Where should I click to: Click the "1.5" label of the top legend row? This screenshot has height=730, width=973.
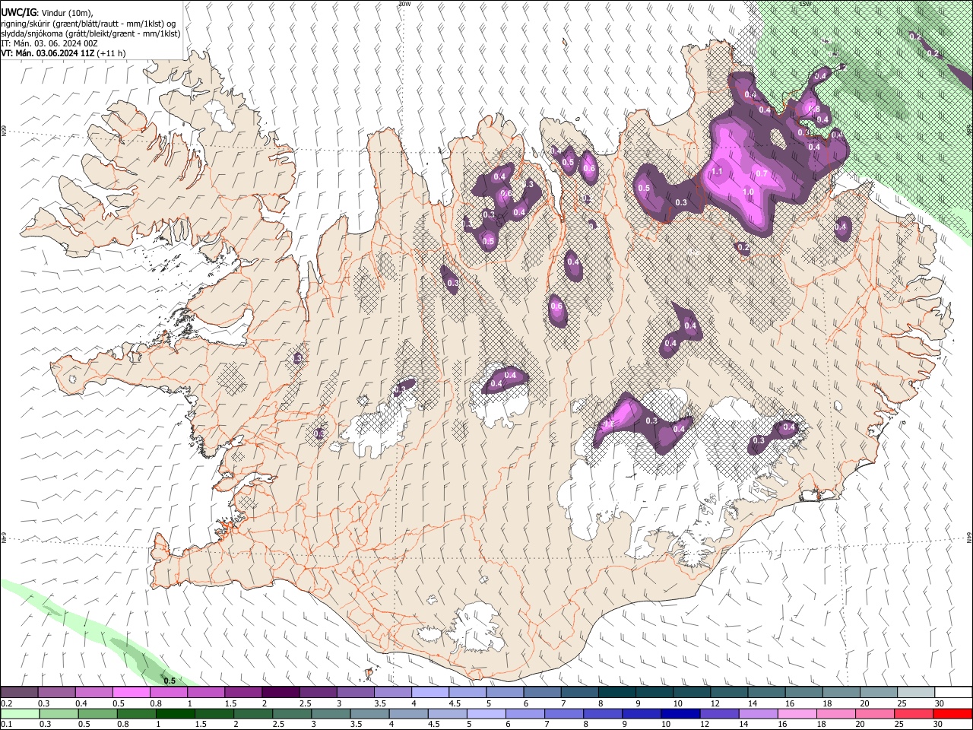(x=230, y=703)
